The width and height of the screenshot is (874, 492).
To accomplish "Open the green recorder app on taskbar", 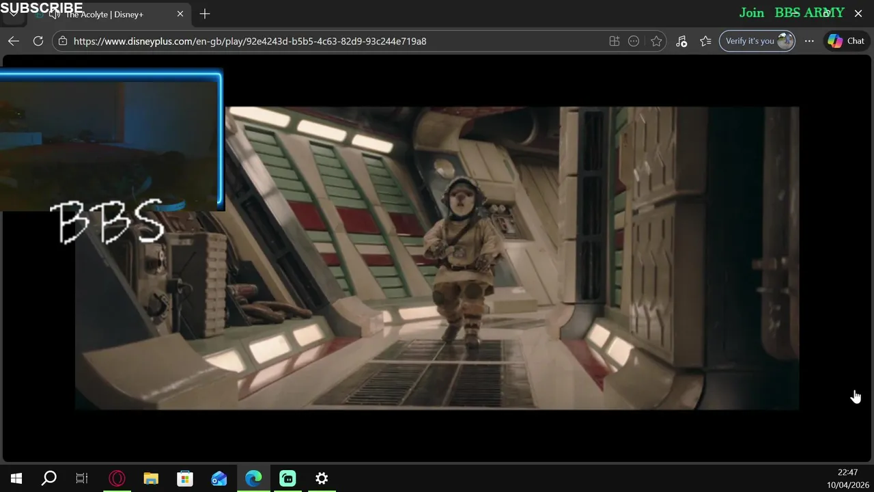I will [287, 478].
